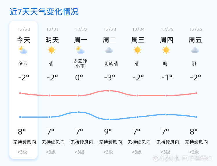
Task: Click the cloud icon for 周二
Action: (109, 50)
